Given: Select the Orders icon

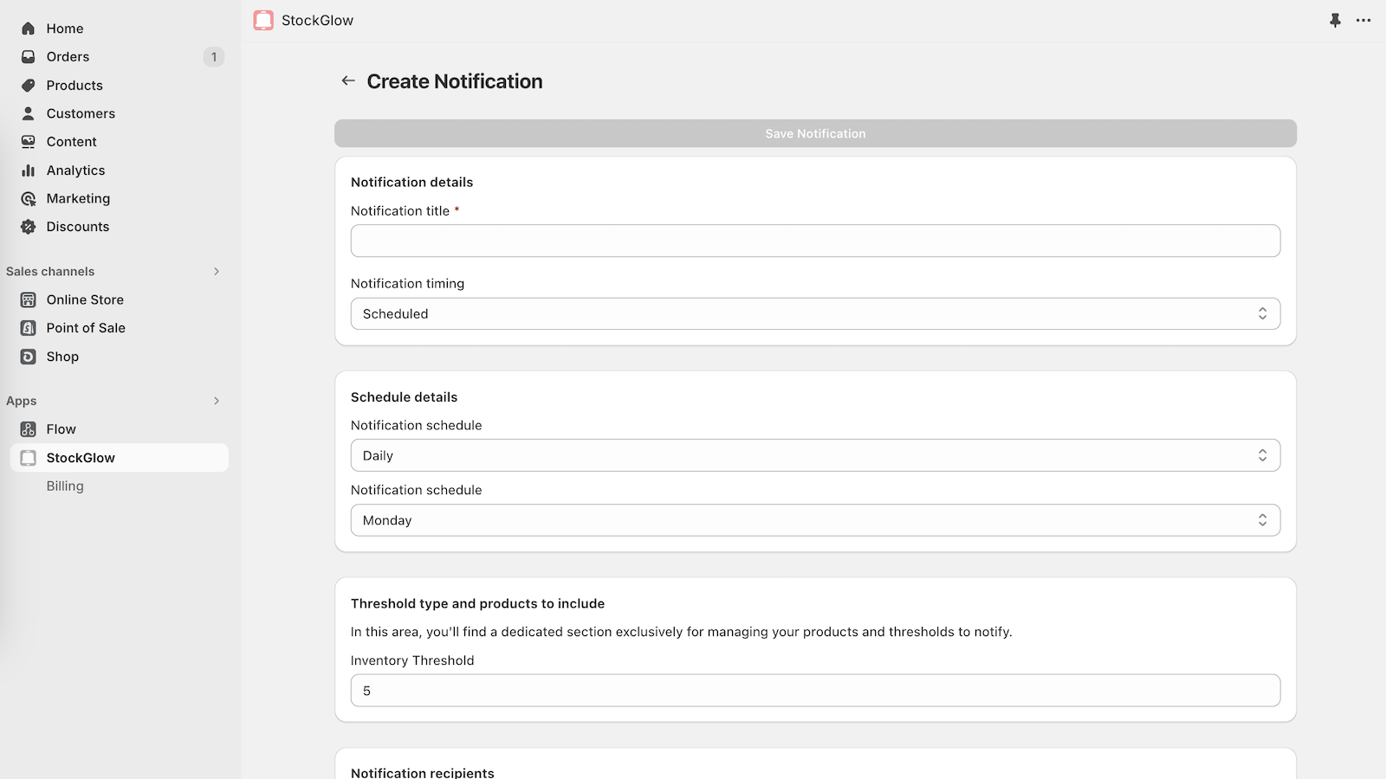Looking at the screenshot, I should point(29,56).
